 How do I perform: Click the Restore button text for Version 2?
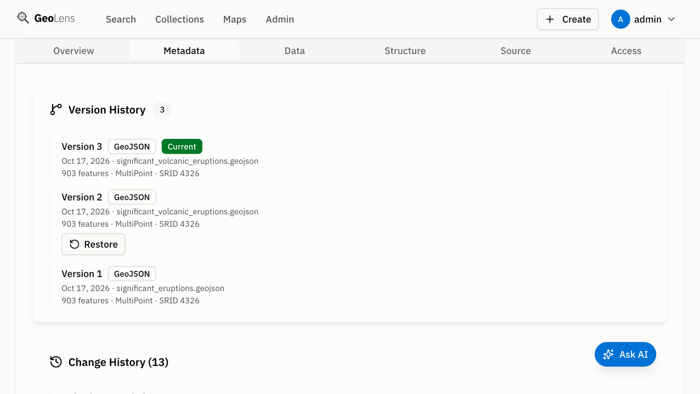click(101, 244)
